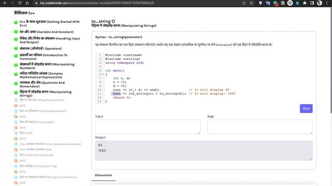The height and width of the screenshot is (186, 332).
Task: Expand the Complex Mathematical Expressions chapter
Action: 41,75
